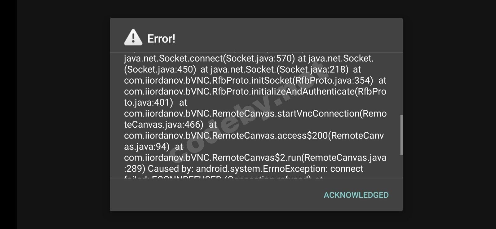Click the java.net.Socket.connect(Socket.java:570) text
This screenshot has height=229, width=496.
click(209, 59)
